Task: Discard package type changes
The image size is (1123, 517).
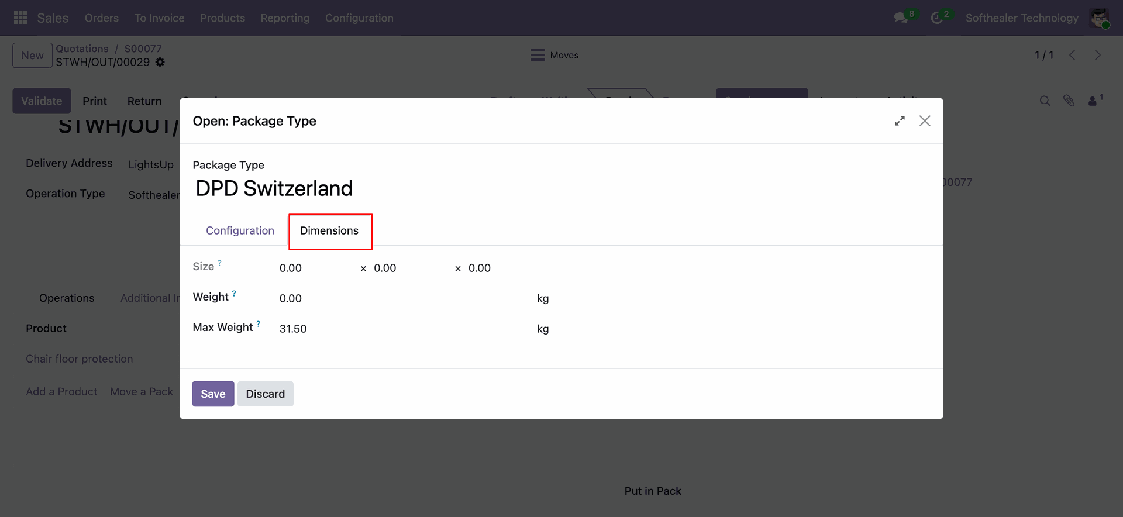Action: (x=266, y=394)
